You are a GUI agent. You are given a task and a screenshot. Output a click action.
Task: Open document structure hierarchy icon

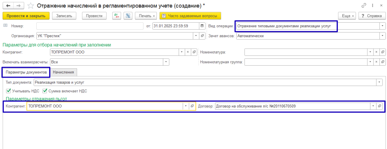128,16
